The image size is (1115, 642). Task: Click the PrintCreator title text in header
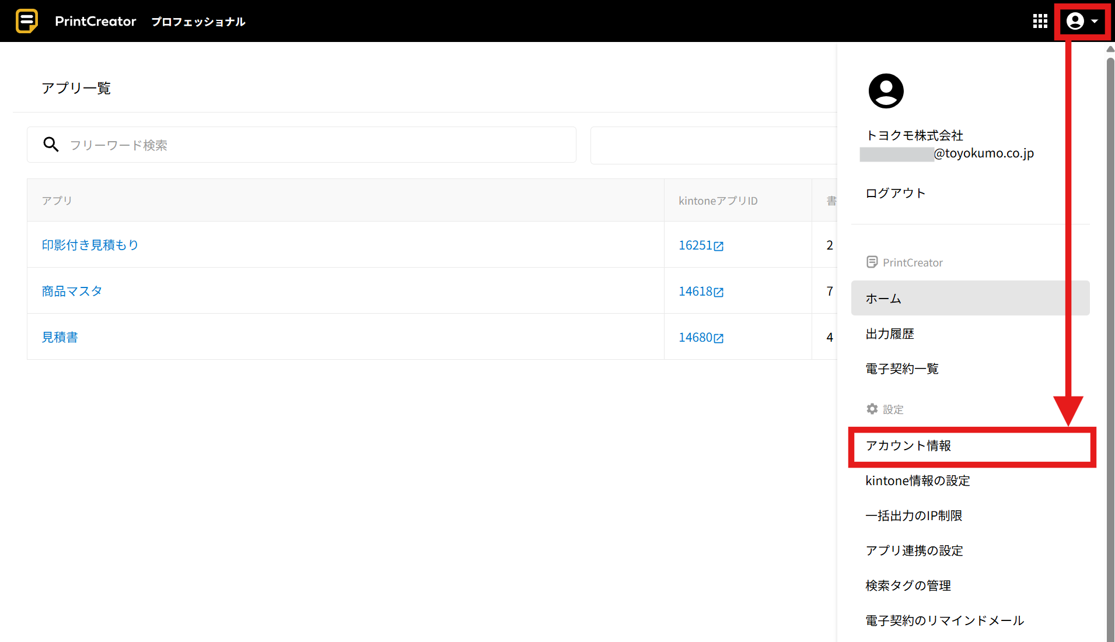click(95, 22)
